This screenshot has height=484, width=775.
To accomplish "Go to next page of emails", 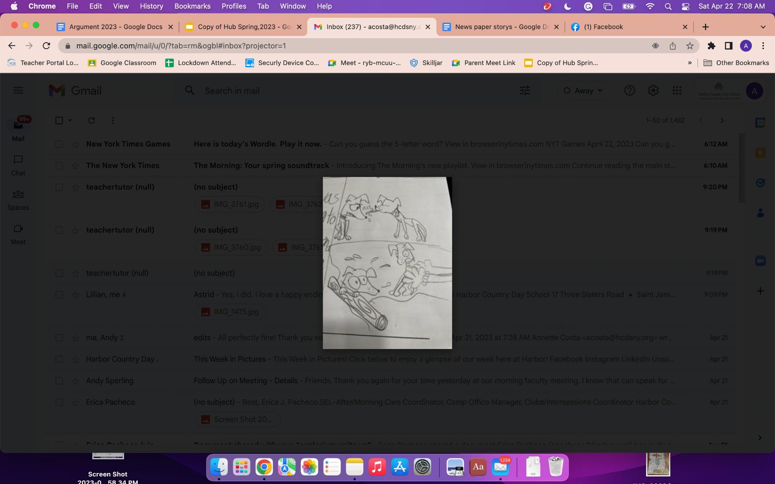I will click(722, 120).
